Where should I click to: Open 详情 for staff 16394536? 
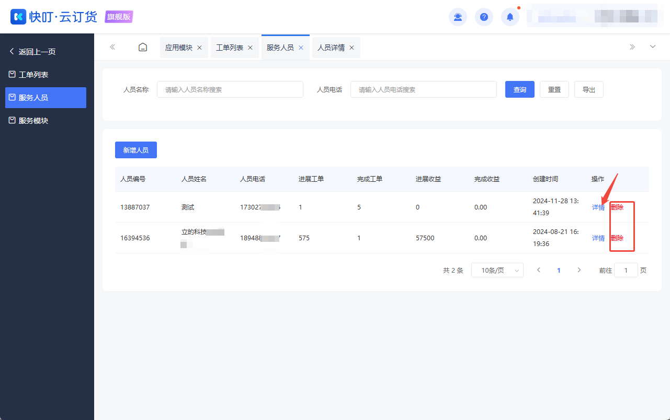pos(598,238)
